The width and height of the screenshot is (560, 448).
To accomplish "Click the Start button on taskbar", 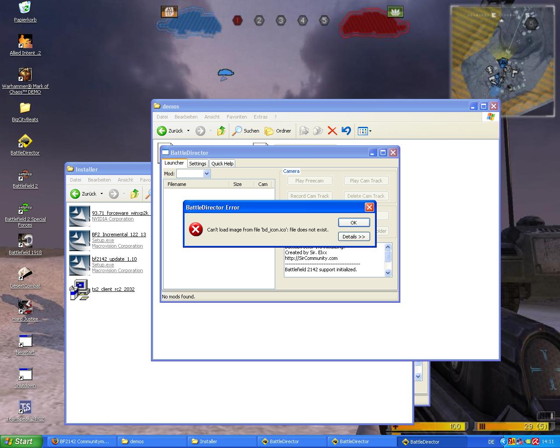I will pos(21,441).
